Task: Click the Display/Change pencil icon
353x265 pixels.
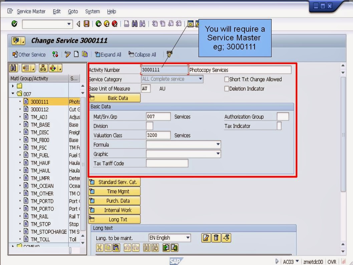Action: [x=67, y=54]
